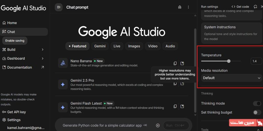This screenshot has height=131, width=263.
Task: Copy the Nano Banana model ID
Action: click(175, 63)
